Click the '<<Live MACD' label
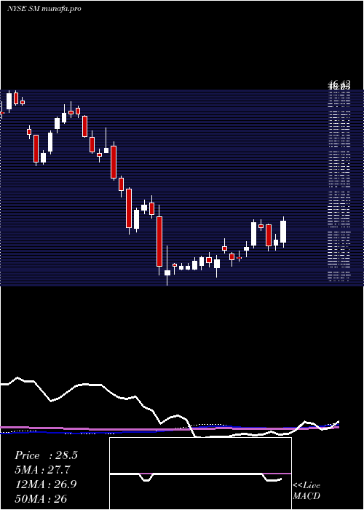Viewport: 364px width, 510px height. pos(306,491)
